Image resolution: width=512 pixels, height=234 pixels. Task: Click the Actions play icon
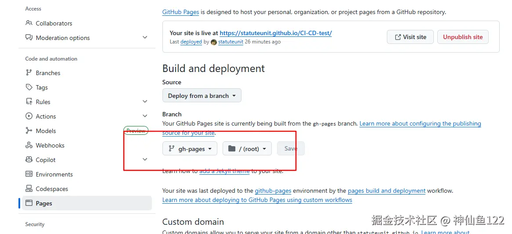point(29,116)
